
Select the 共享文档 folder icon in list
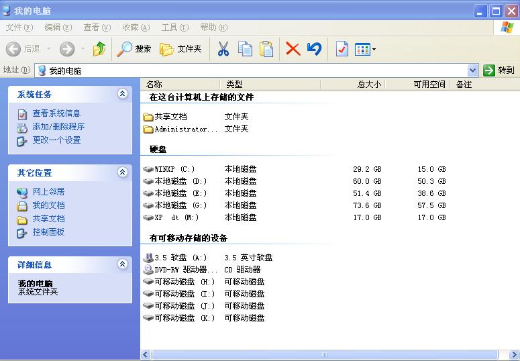pyautogui.click(x=148, y=117)
